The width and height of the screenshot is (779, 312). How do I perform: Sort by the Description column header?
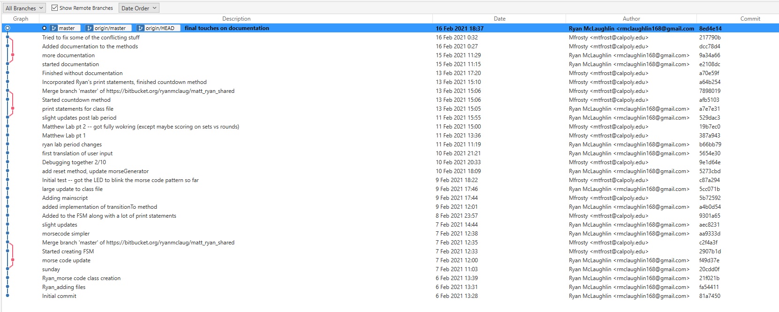pos(236,19)
